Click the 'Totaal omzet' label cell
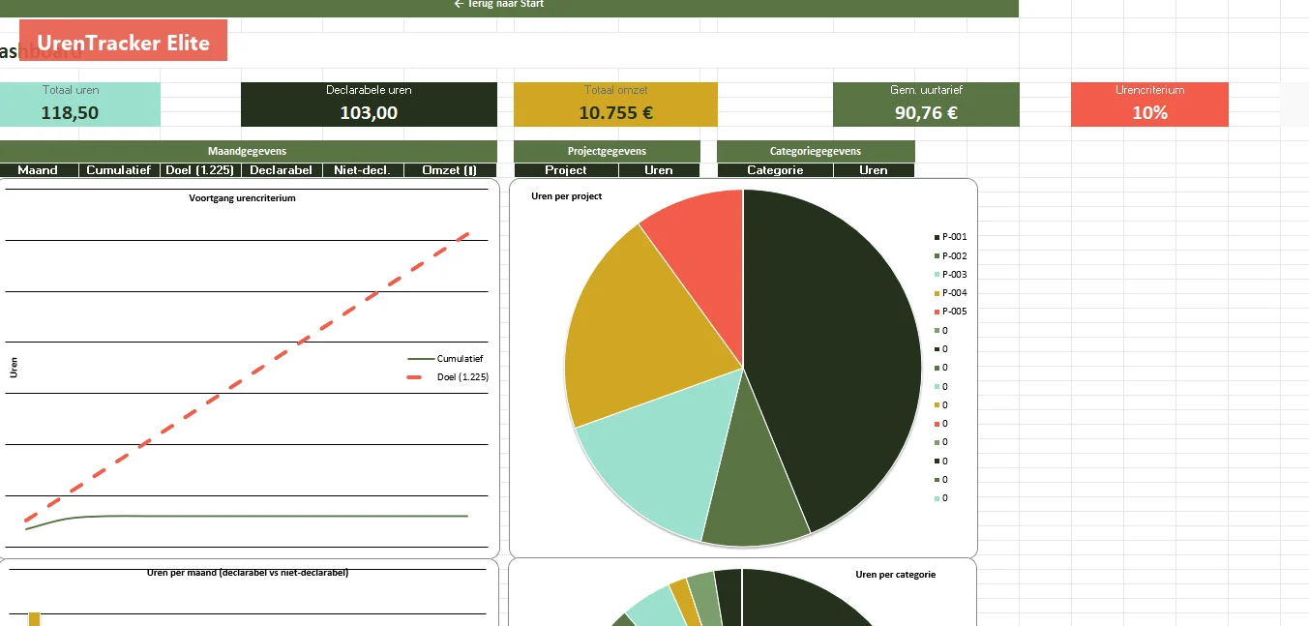This screenshot has width=1309, height=626. (x=615, y=90)
